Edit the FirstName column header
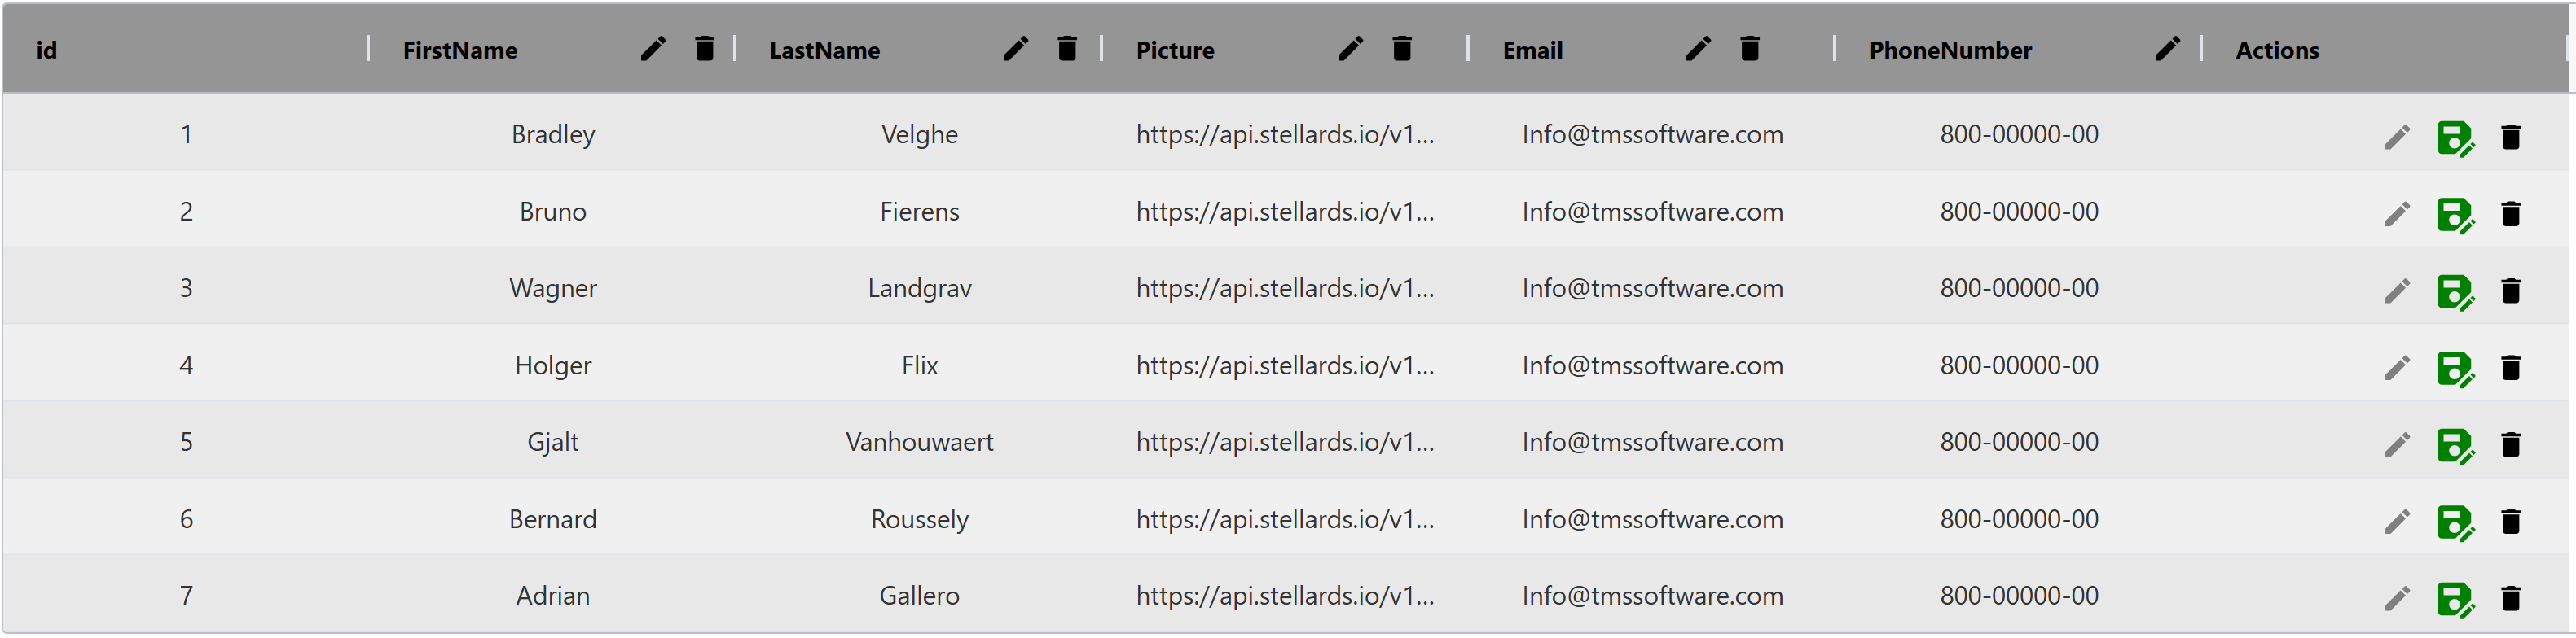 pyautogui.click(x=654, y=48)
